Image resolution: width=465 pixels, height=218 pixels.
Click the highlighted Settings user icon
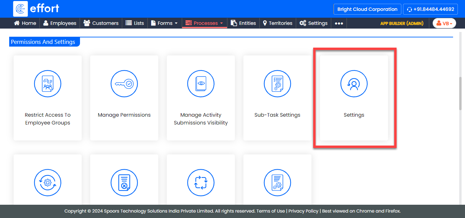tap(354, 84)
